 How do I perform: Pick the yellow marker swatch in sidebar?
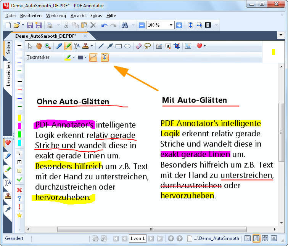coord(19,118)
